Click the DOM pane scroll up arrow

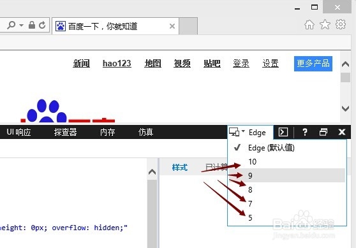point(152,172)
